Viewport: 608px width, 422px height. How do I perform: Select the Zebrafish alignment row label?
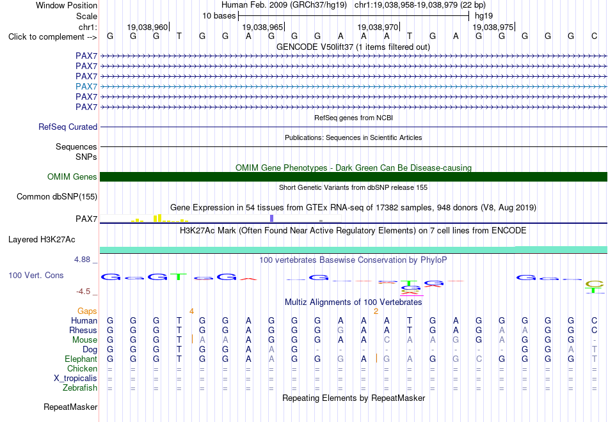click(80, 388)
